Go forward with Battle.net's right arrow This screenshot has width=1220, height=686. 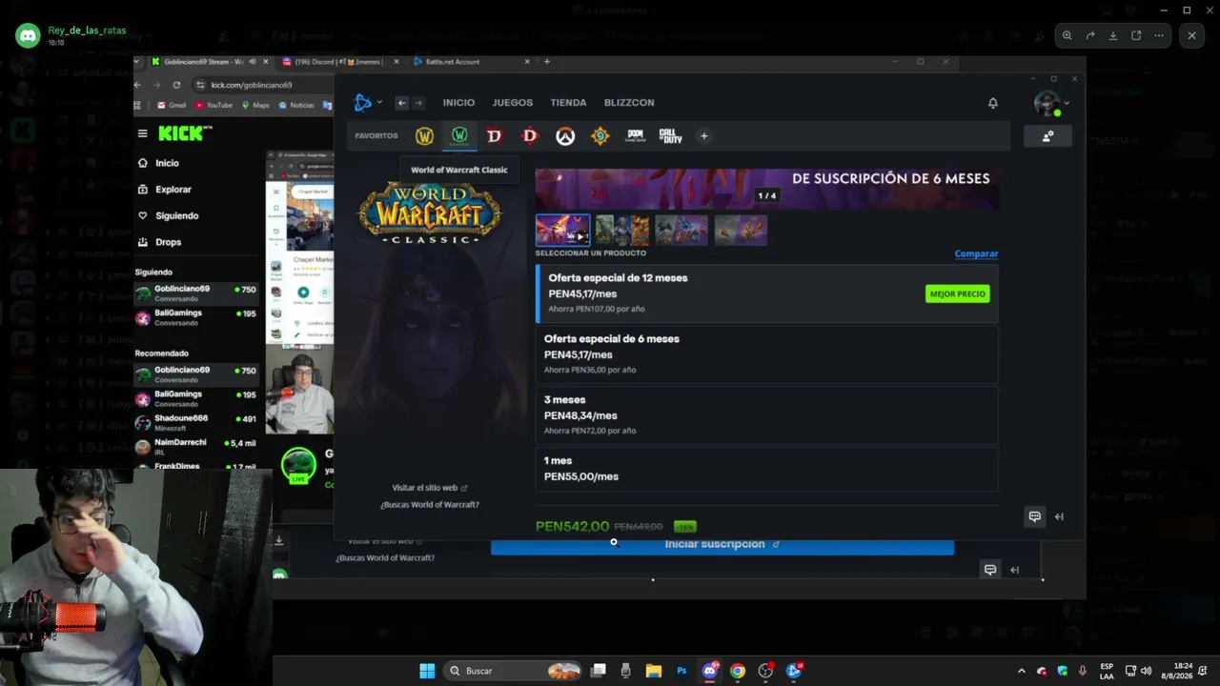pos(417,103)
